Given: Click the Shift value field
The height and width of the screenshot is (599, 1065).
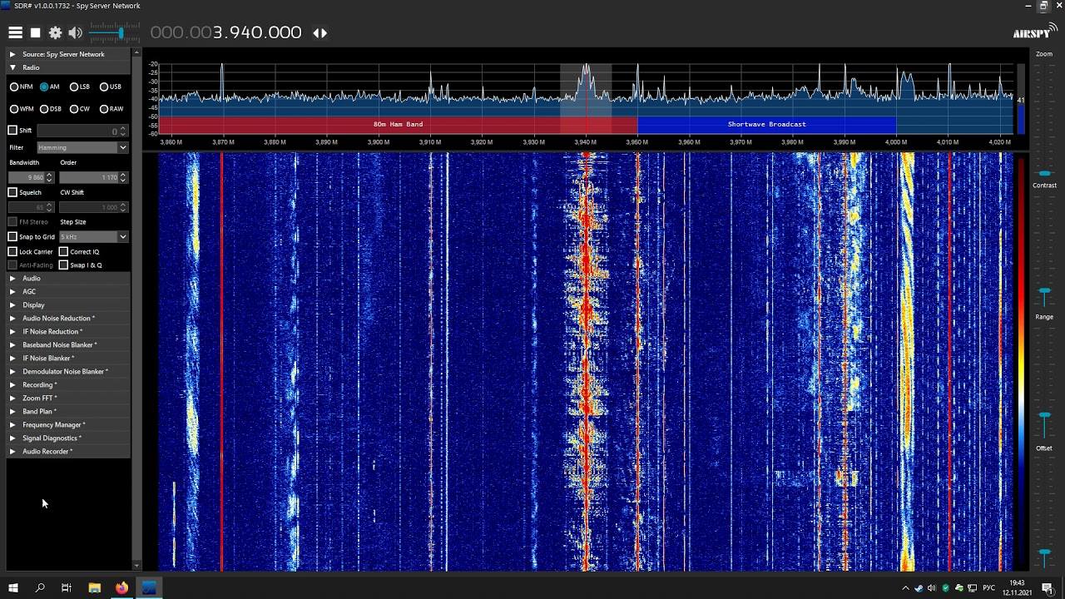Looking at the screenshot, I should 82,131.
